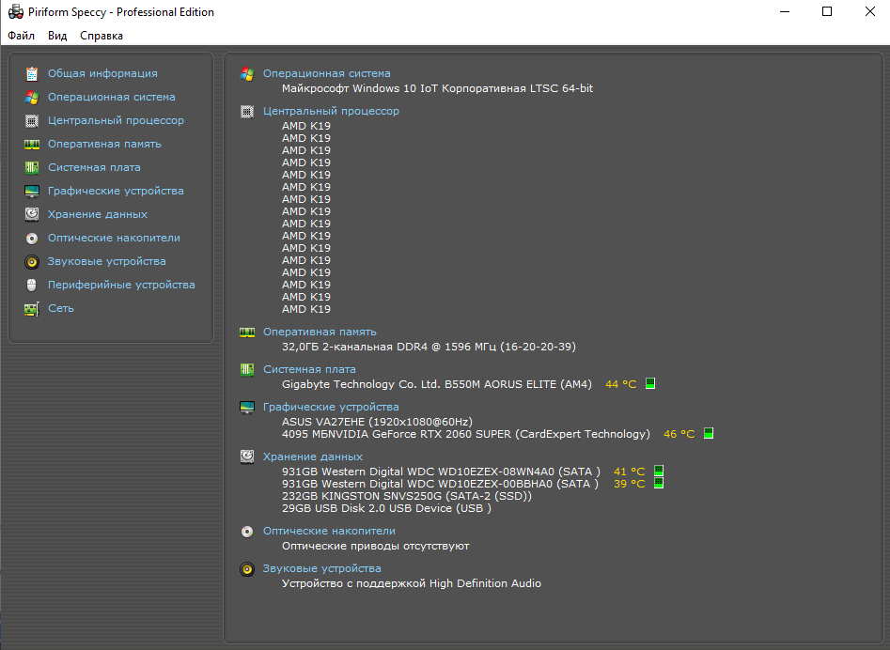Image resolution: width=890 pixels, height=650 pixels.
Task: Click the NVIDIA GeForce RTX 2060 SUPER line
Action: click(466, 434)
